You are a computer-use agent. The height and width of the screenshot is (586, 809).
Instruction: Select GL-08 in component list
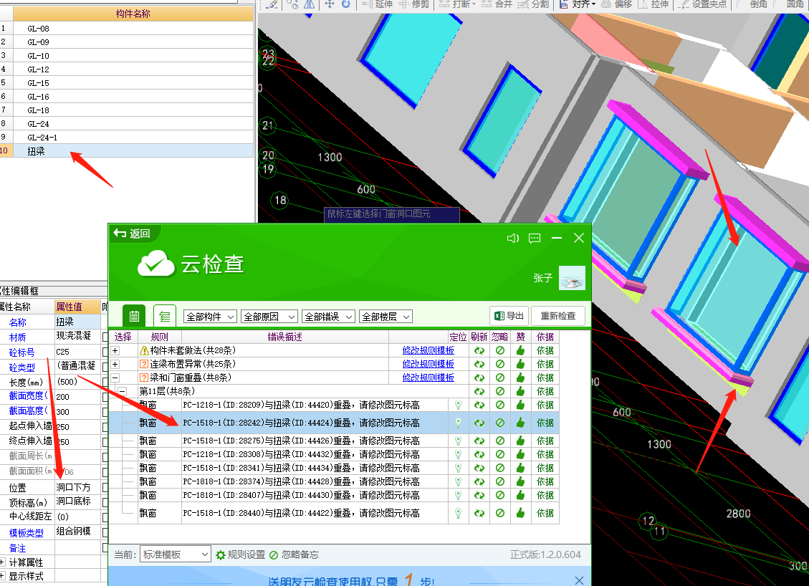pos(133,29)
